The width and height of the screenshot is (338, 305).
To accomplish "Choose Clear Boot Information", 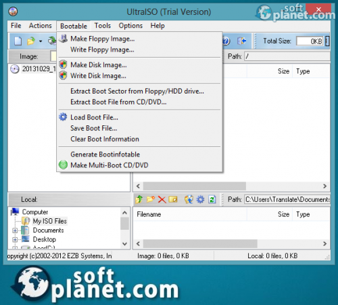I will [x=140, y=139].
